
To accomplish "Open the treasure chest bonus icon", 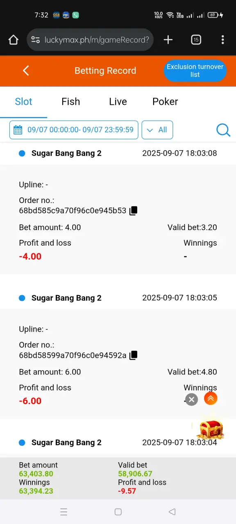I will click(x=210, y=430).
